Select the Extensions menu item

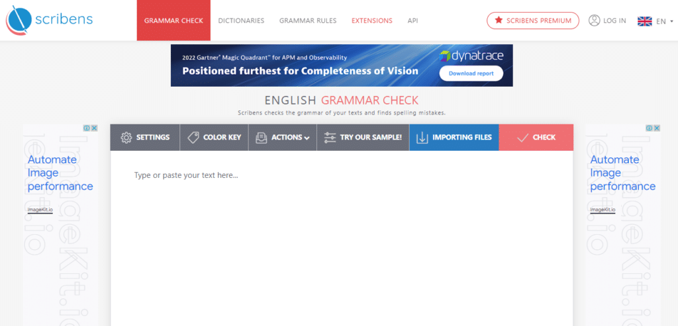372,20
